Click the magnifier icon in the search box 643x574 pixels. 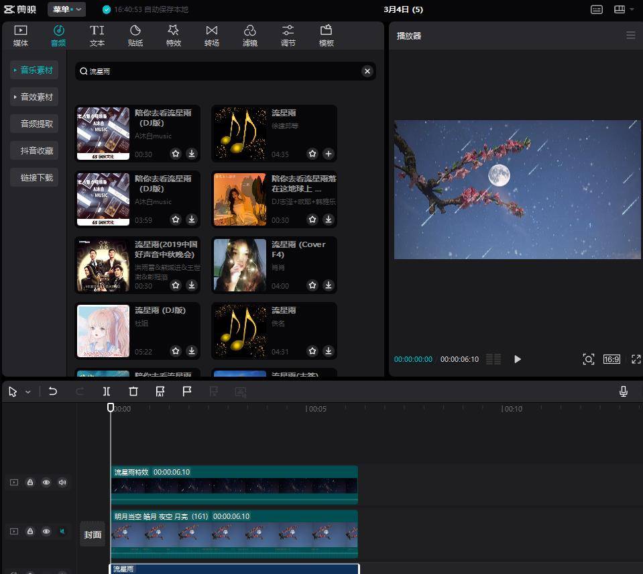[x=84, y=71]
